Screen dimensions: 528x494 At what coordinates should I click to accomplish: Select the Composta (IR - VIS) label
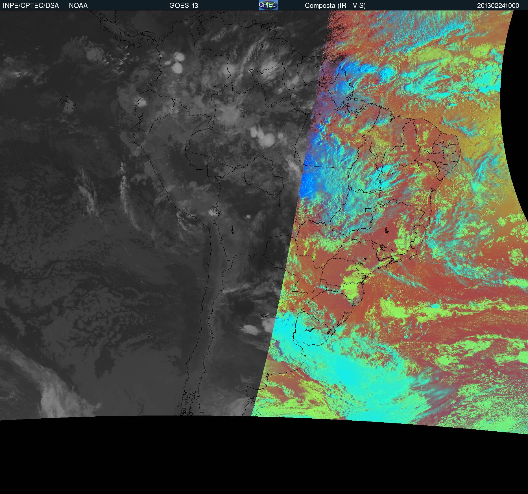(335, 6)
